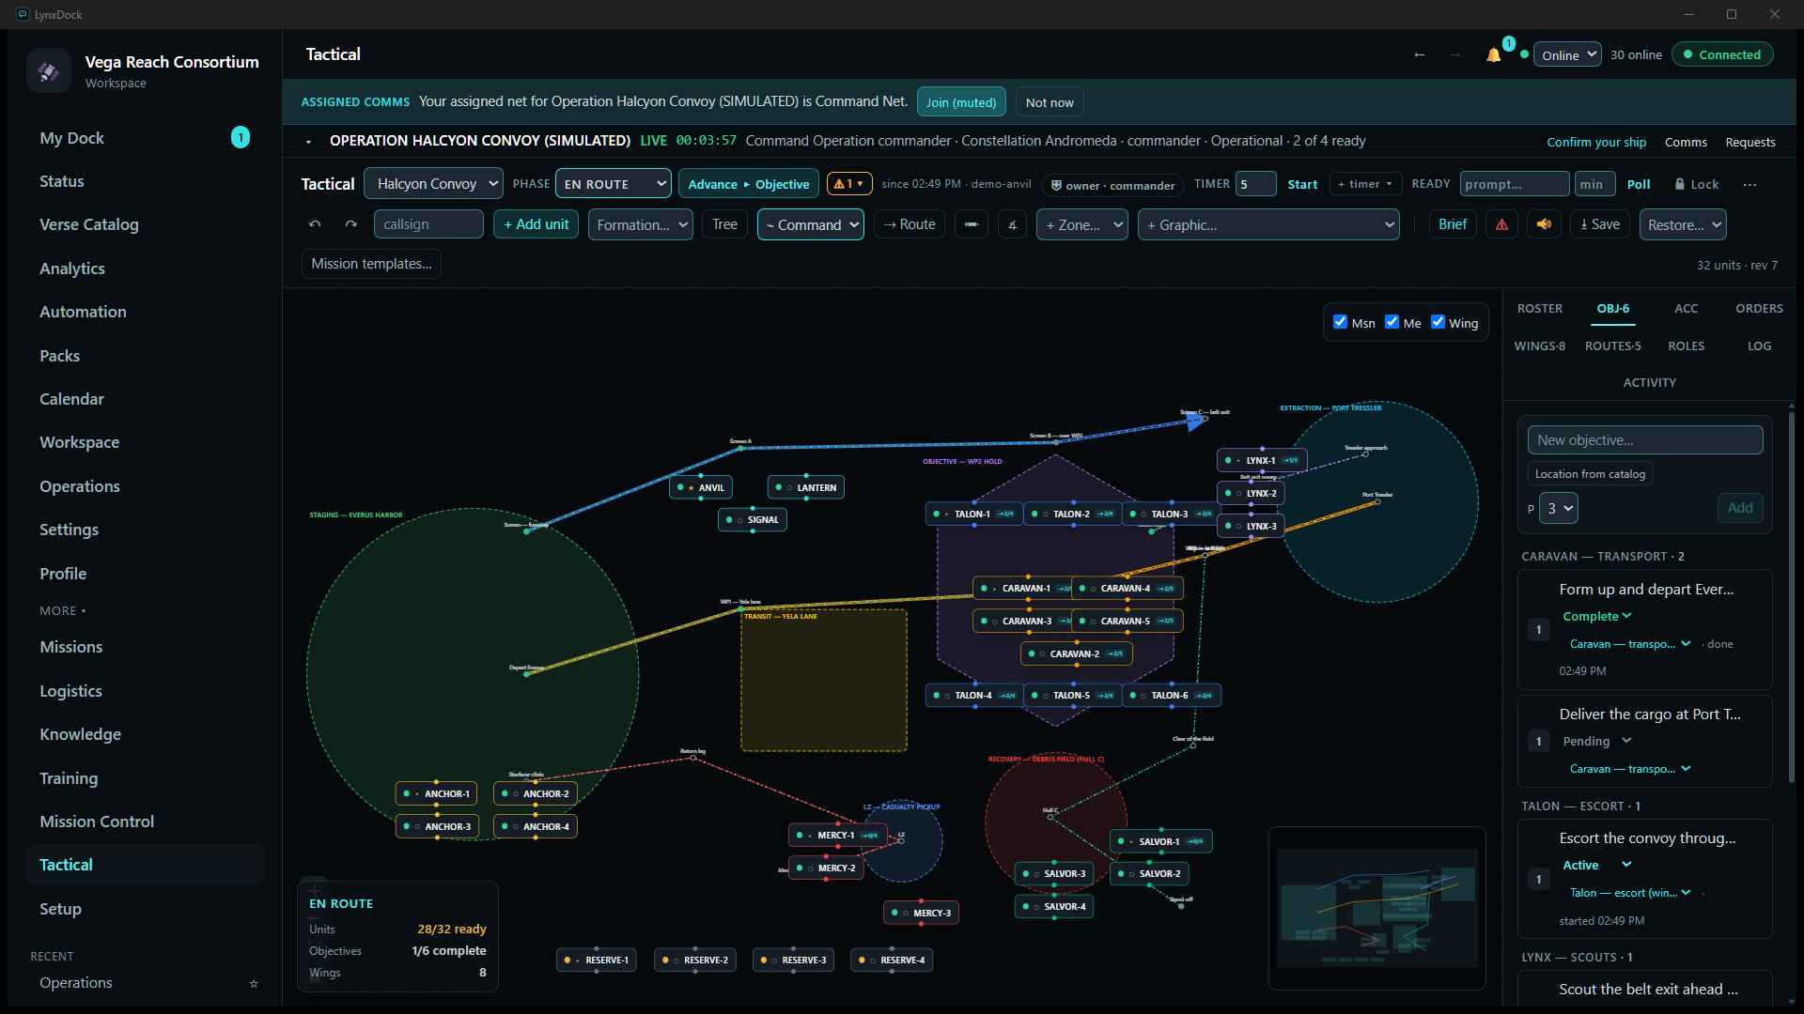Go back with the left arrow

[1420, 54]
